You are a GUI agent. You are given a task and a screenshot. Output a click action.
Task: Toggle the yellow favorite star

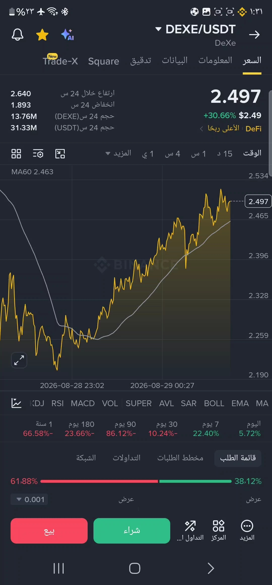[42, 35]
